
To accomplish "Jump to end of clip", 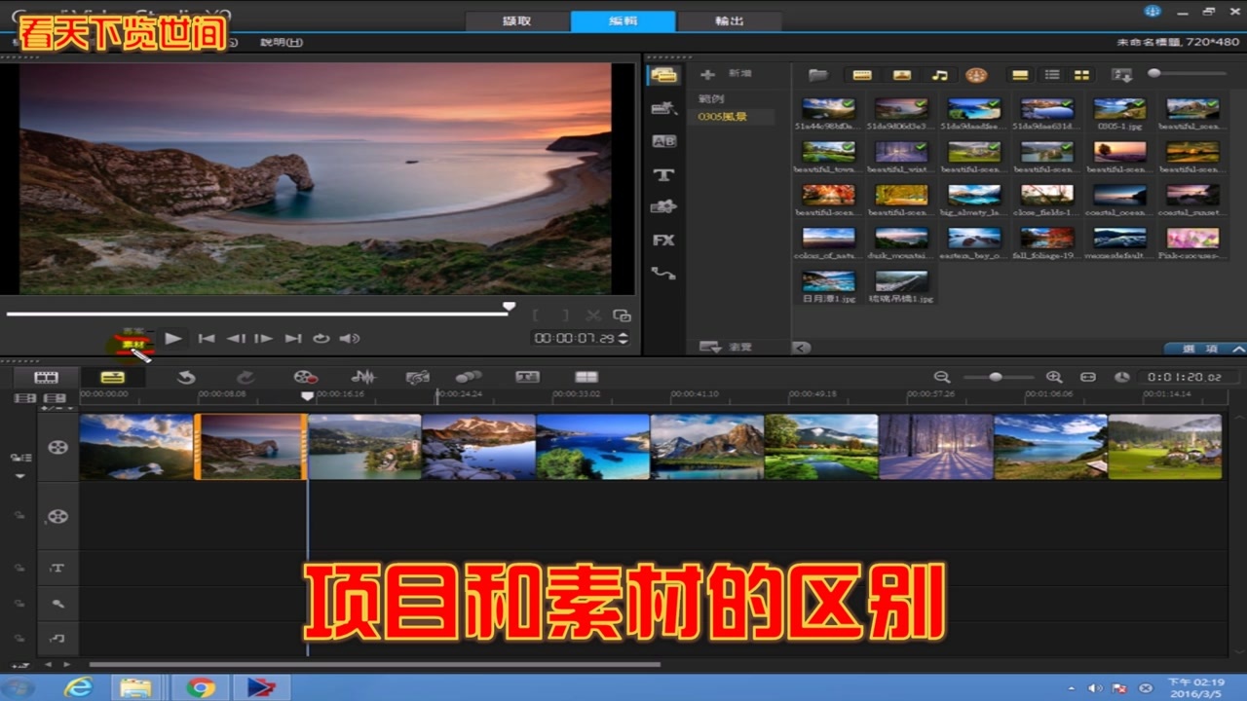I will click(x=292, y=339).
